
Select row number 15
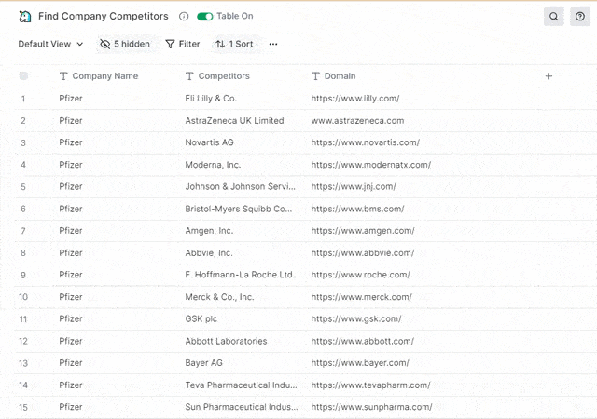click(x=23, y=407)
